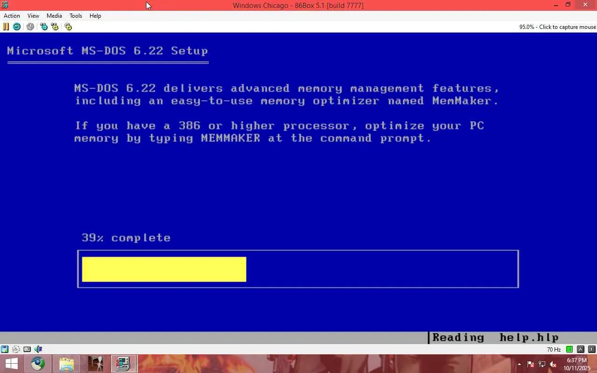Click the '70 Hz' refresh rate readout
This screenshot has width=597, height=373.
pyautogui.click(x=554, y=349)
